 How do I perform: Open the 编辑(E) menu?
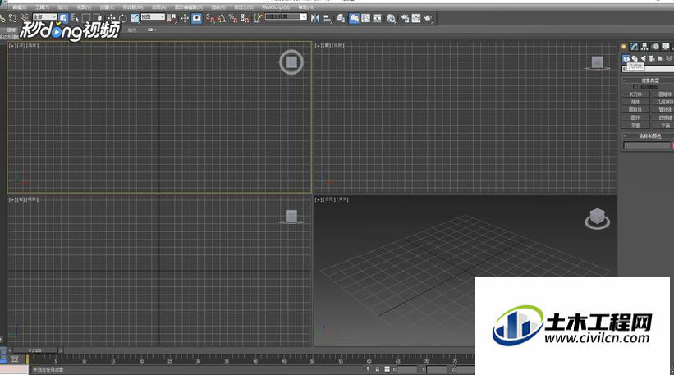[x=19, y=7]
